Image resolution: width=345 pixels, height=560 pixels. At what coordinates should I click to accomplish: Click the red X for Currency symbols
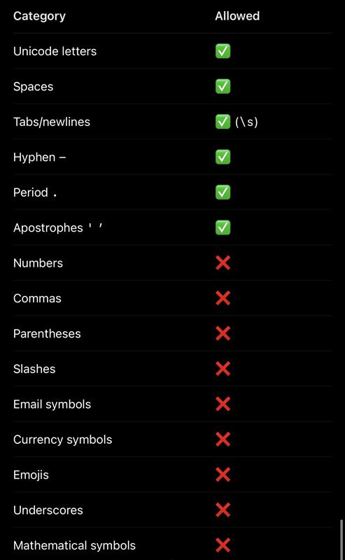pyautogui.click(x=223, y=440)
